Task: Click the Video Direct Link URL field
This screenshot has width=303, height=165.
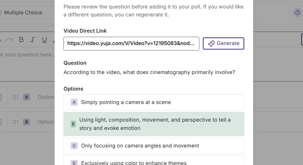Action: tap(131, 43)
